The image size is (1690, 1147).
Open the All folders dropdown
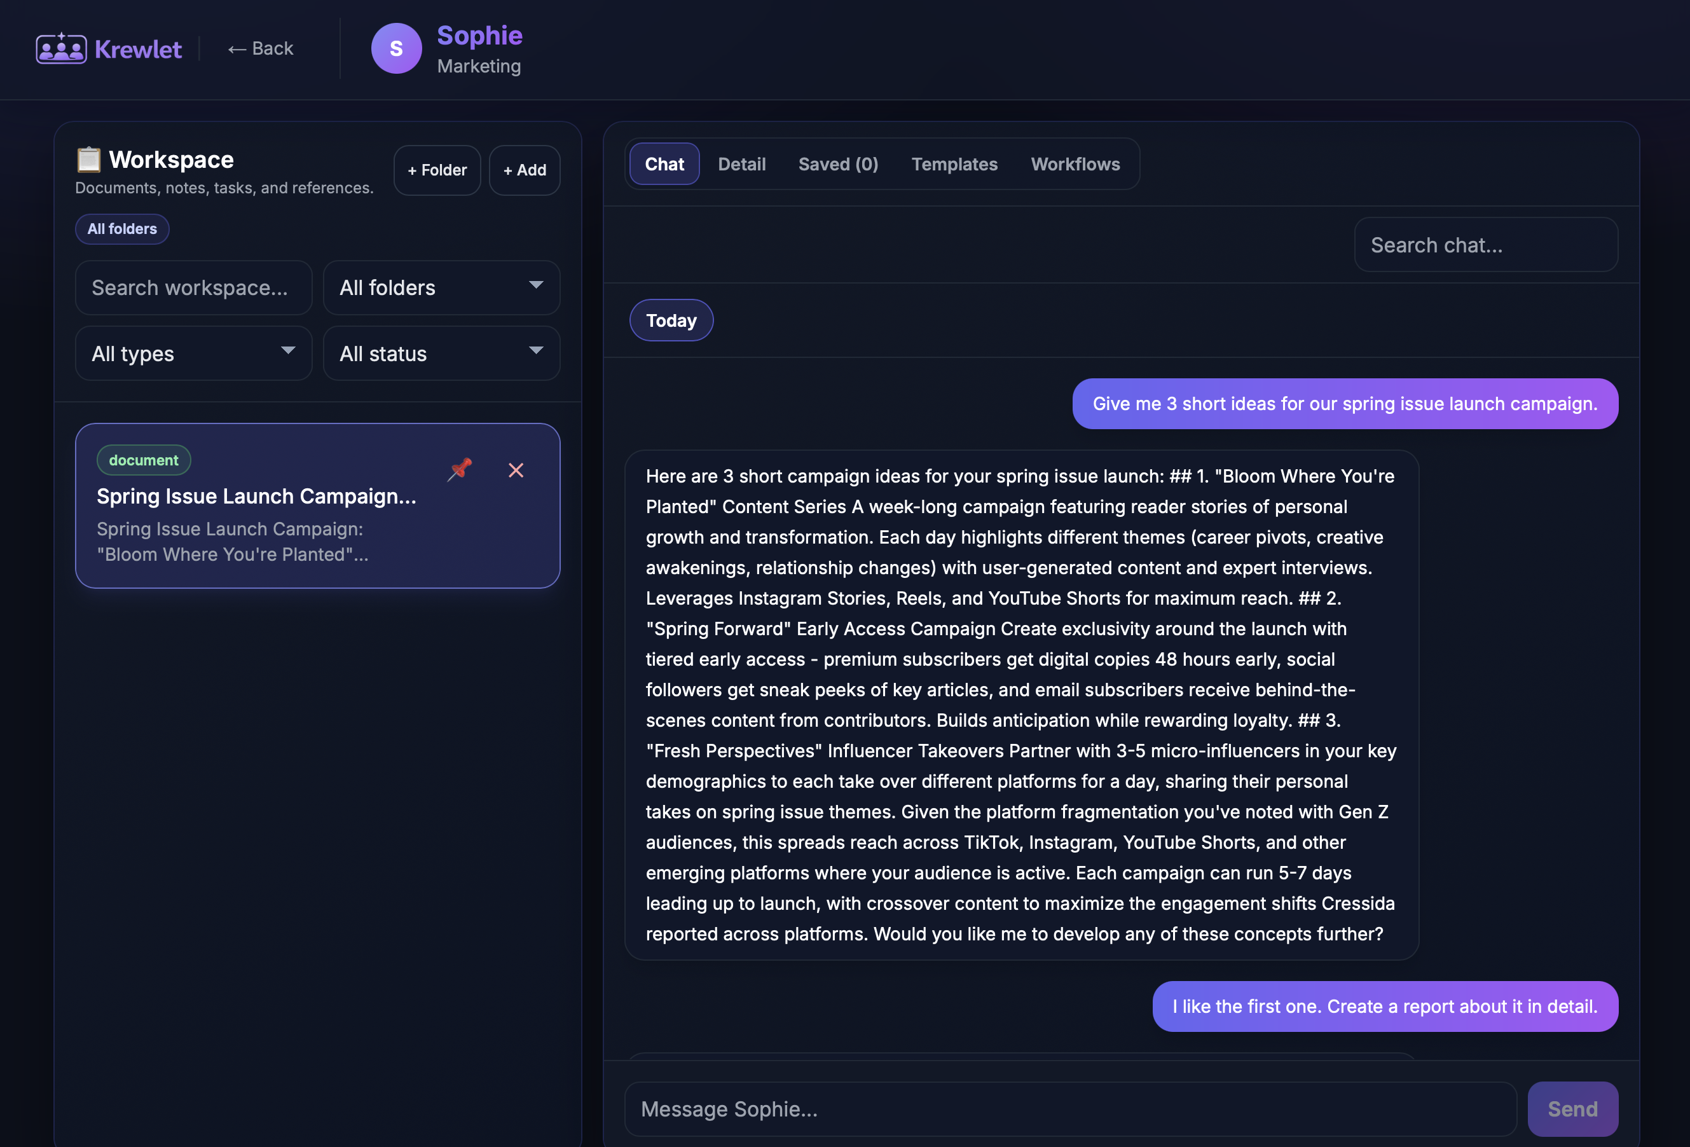[441, 287]
